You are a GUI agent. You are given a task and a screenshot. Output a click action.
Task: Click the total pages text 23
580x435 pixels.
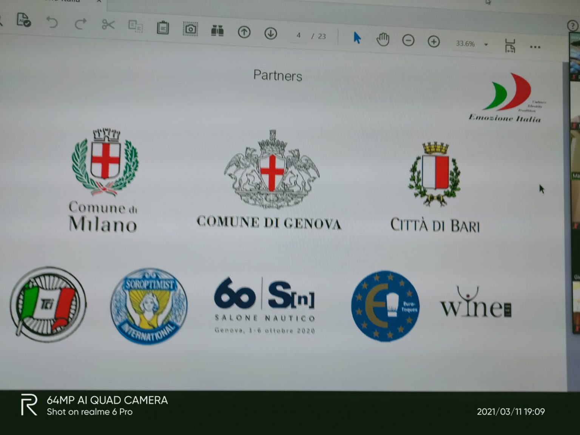(322, 36)
